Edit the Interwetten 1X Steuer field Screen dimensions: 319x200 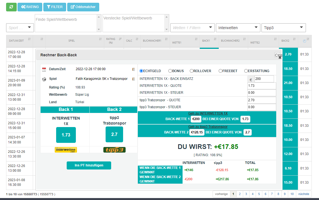coord(262,93)
